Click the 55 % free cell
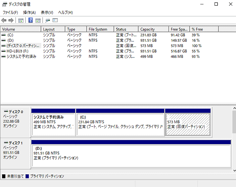Viewport: 236px width, 187px height. [196, 51]
